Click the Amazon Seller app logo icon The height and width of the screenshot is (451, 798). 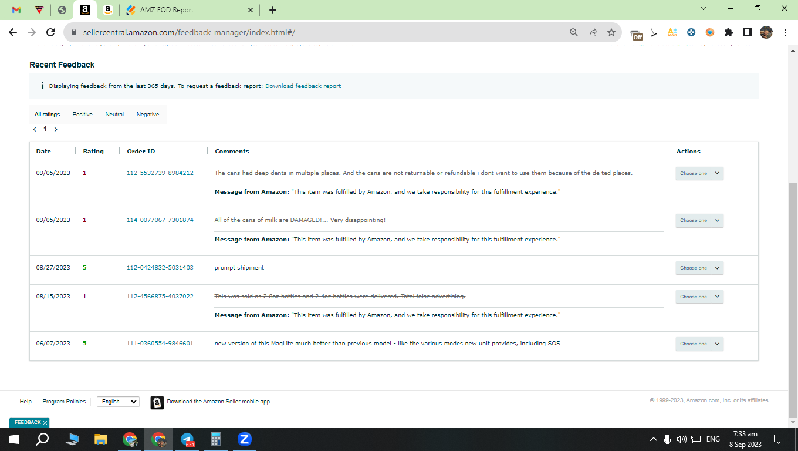click(x=157, y=402)
